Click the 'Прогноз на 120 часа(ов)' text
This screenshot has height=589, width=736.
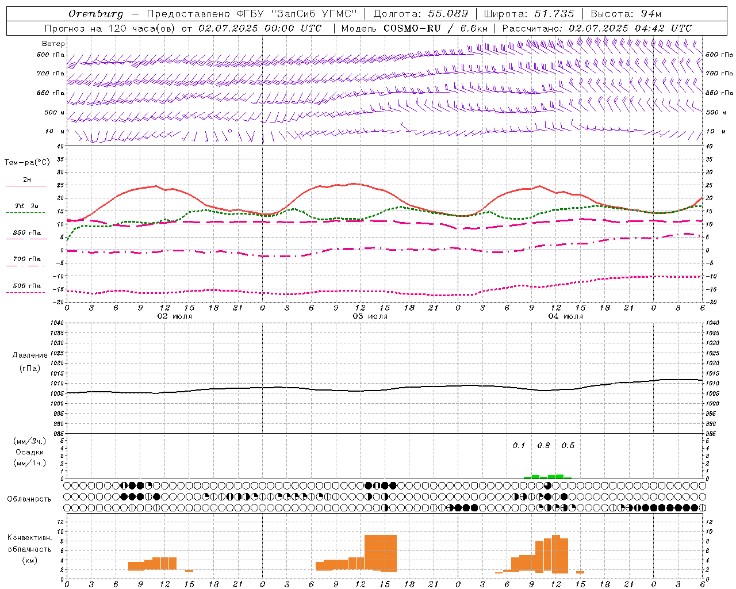[110, 28]
